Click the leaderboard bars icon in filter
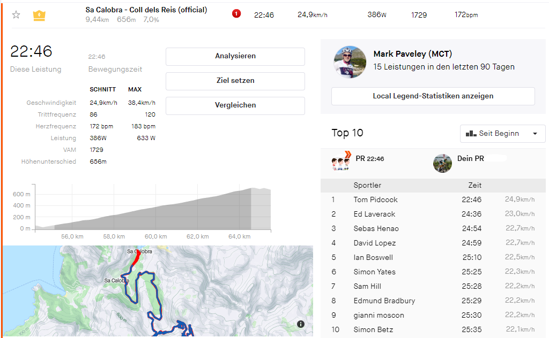Viewport: 549px width, 338px height. (x=471, y=134)
